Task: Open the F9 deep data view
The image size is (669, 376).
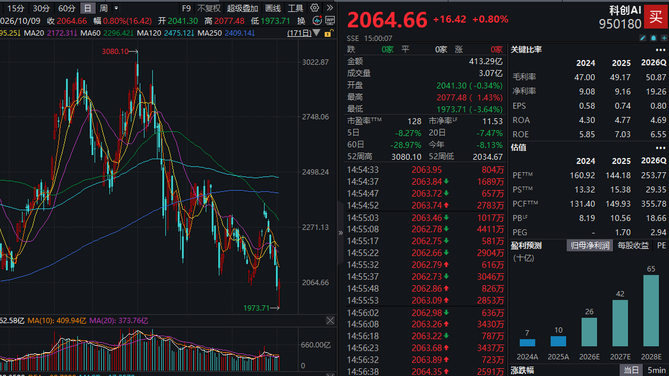Action: 187,8
